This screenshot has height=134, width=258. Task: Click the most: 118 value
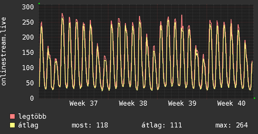(x=90, y=125)
